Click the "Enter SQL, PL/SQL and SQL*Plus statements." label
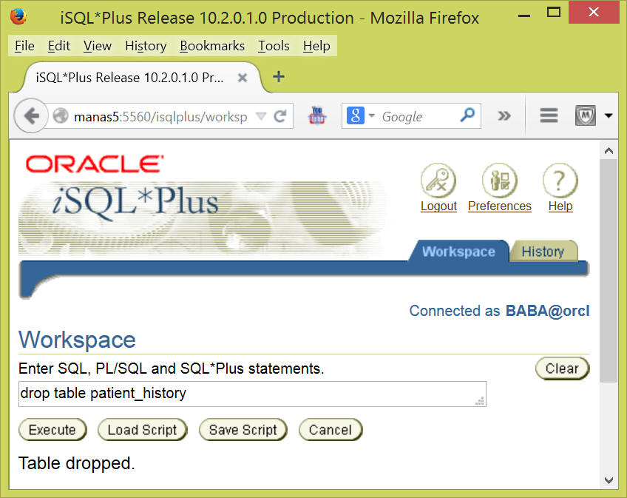 tap(171, 369)
